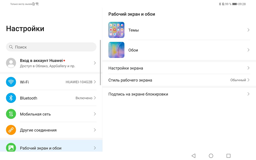Screen dimensions: 256x160
Task: Tap the Huawei account avatar icon
Action: click(x=11, y=63)
